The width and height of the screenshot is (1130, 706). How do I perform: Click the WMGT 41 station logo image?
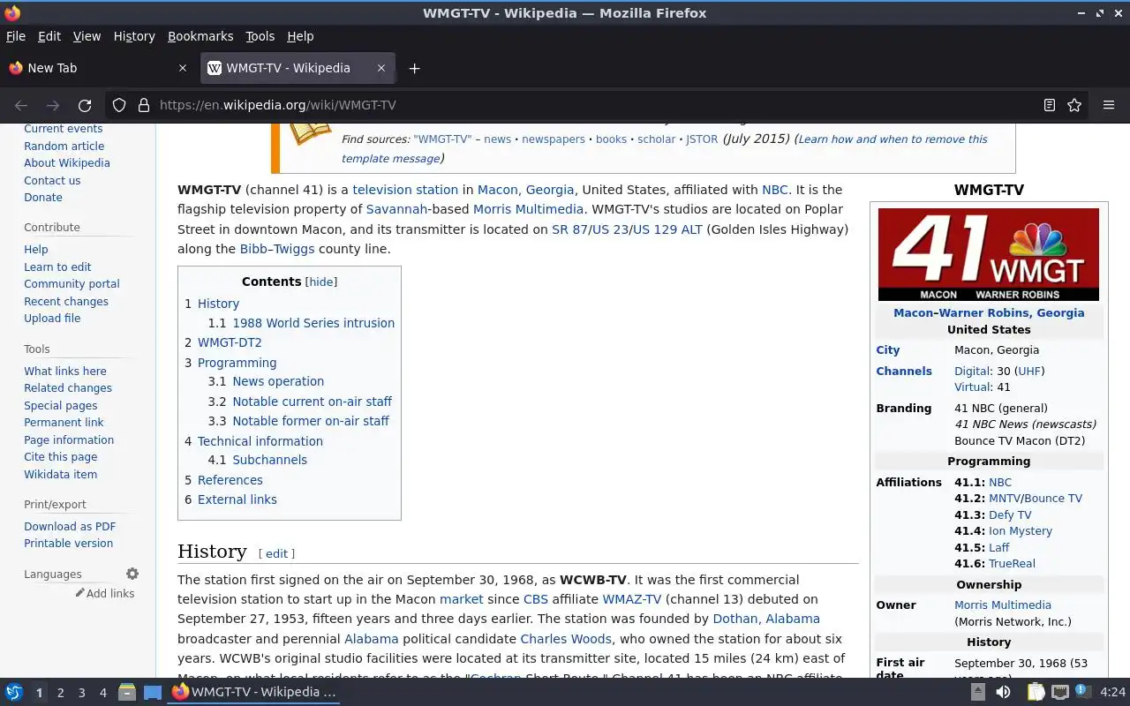point(989,254)
